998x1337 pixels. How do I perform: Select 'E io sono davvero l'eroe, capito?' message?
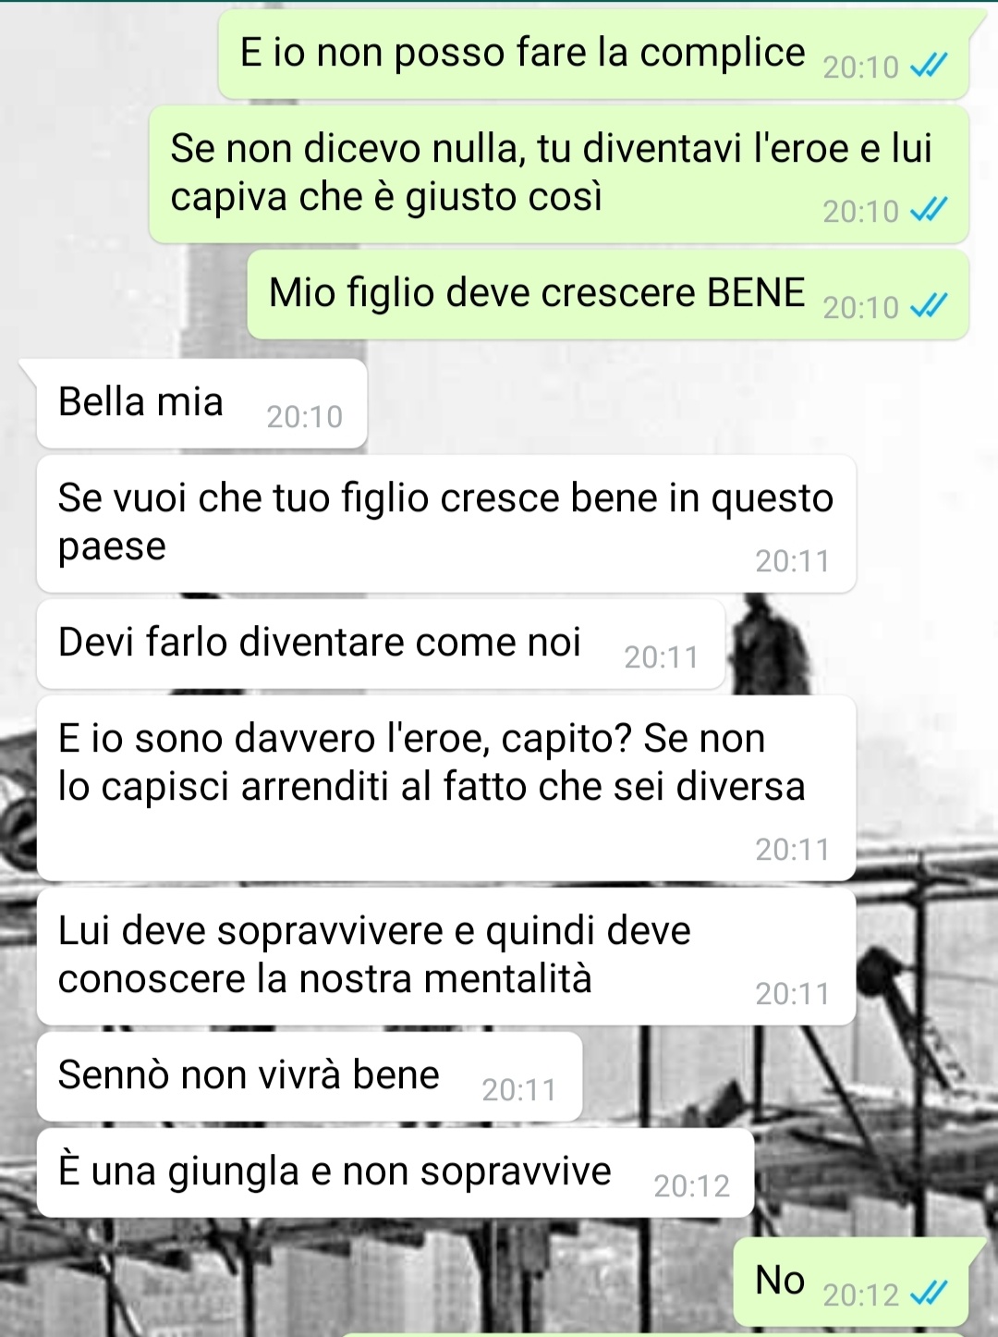coord(446,788)
